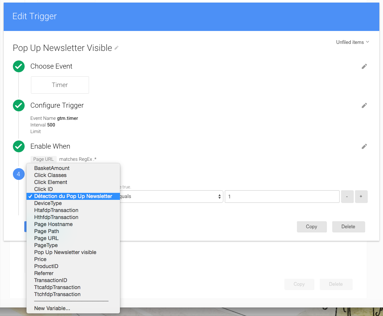
Task: Click the Pop Up Newsletter Visible title
Action: pyautogui.click(x=62, y=48)
